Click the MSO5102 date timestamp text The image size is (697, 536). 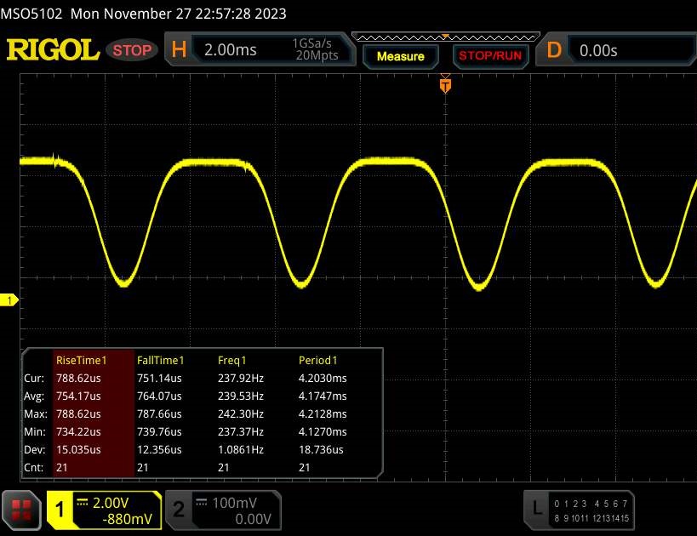[x=143, y=14]
